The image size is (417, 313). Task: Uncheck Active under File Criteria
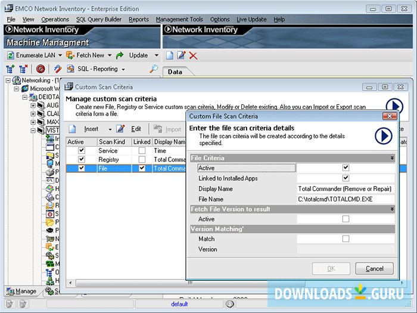tap(346, 168)
